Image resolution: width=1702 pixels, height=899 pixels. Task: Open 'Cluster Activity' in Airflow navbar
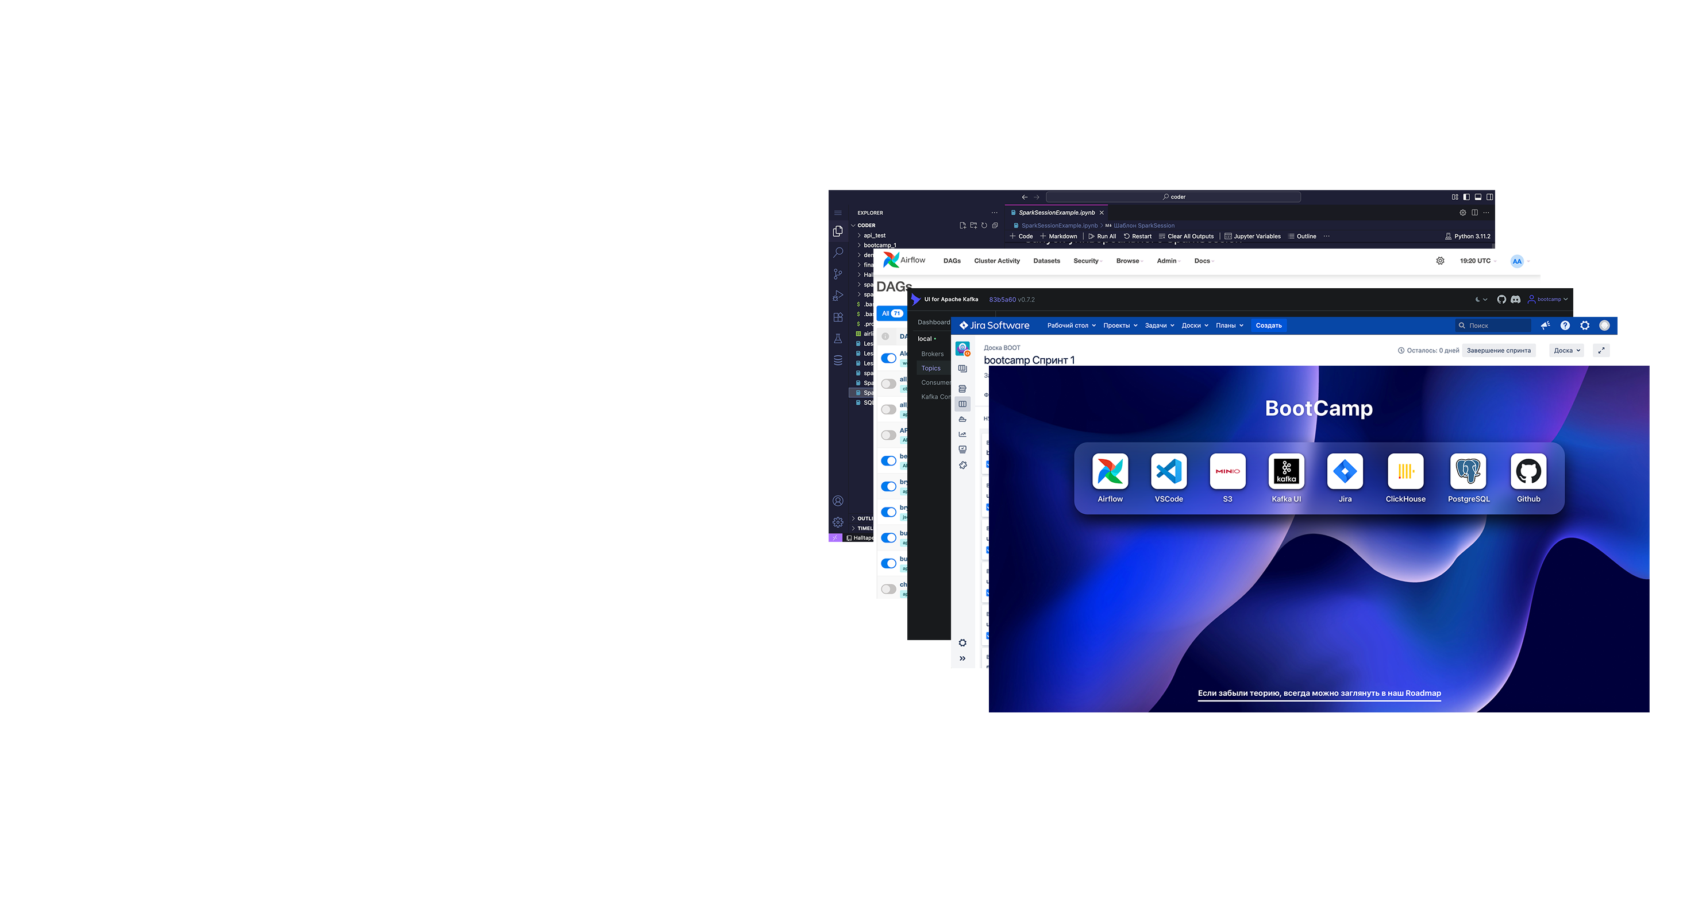coord(996,261)
